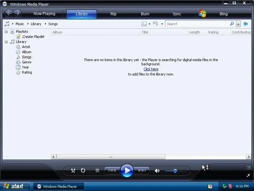Browse by Year in the tree

tap(25, 67)
